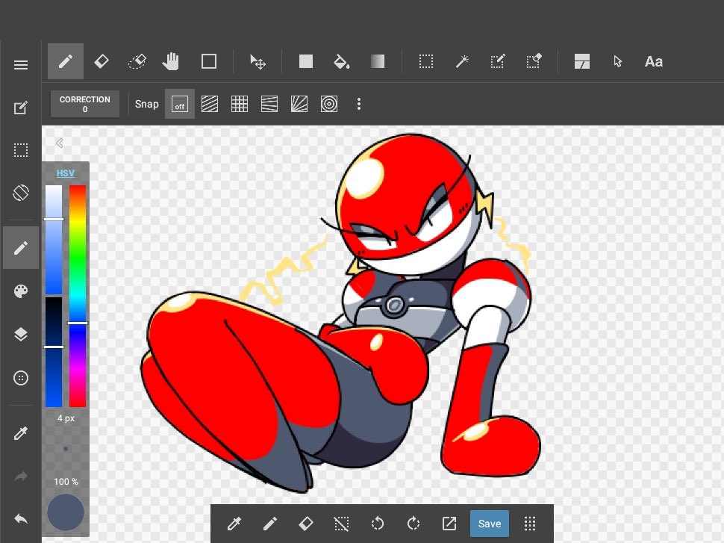Redo using bottom toolbar arrow

[414, 524]
